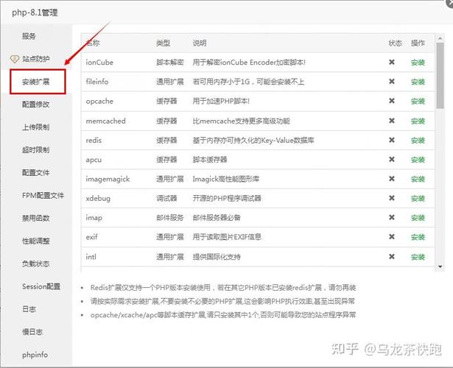The image size is (453, 368).
Task: Click the memcached status X icon
Action: [x=392, y=121]
